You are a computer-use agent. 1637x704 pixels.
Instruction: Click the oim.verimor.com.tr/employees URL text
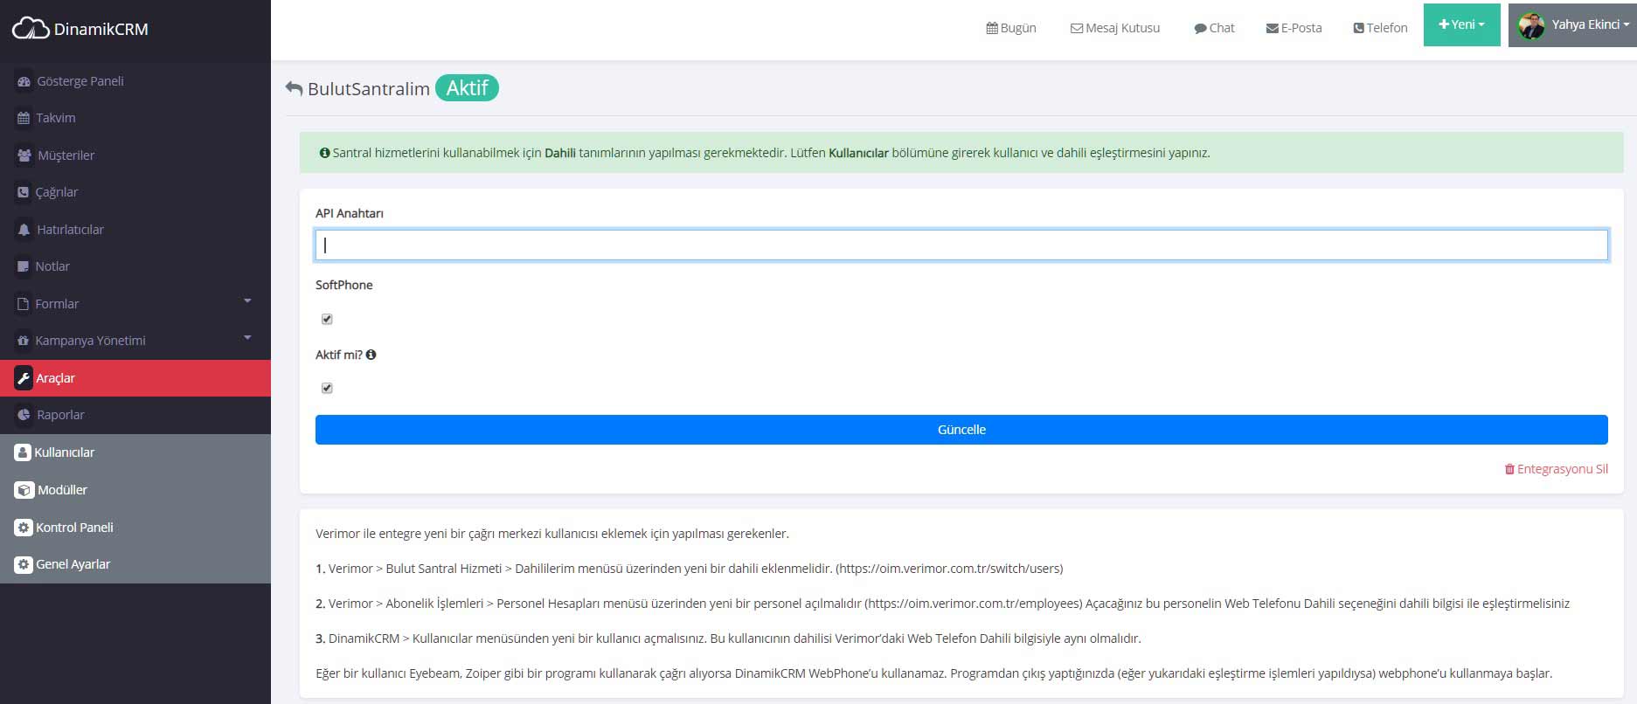(973, 604)
